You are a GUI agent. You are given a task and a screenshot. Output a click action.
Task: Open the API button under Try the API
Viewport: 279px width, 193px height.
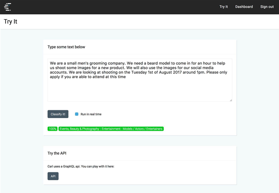click(53, 176)
